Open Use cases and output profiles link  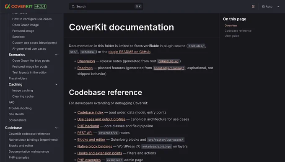101,119
